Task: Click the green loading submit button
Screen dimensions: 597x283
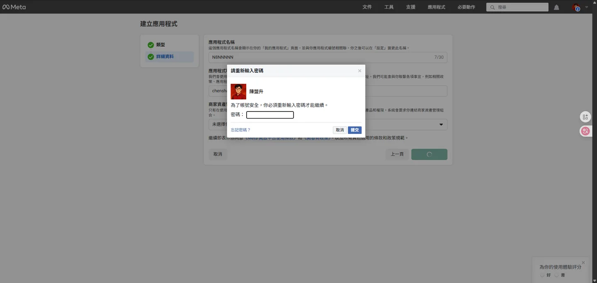Action: pos(429,154)
